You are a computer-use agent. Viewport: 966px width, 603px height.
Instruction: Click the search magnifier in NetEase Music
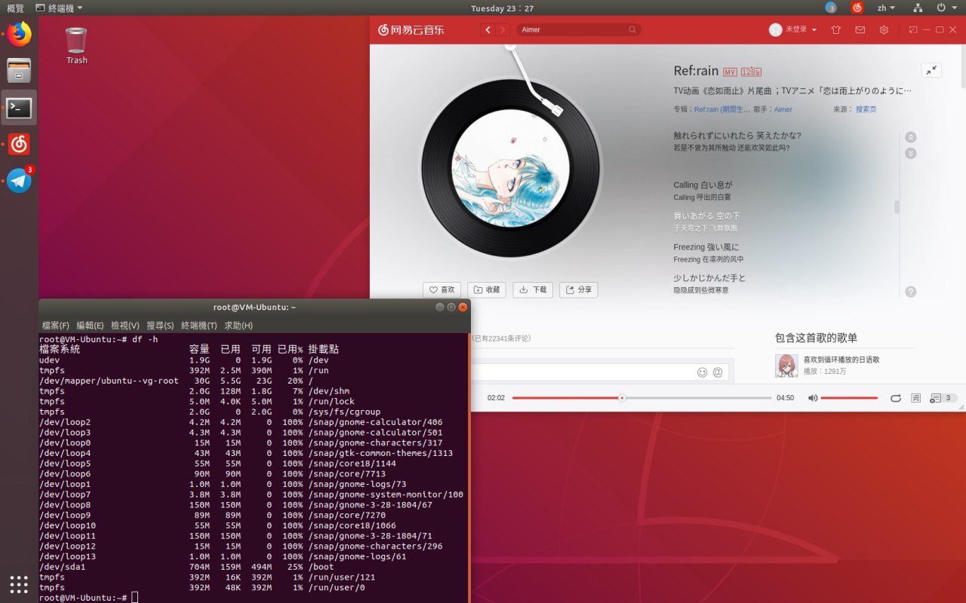[632, 30]
